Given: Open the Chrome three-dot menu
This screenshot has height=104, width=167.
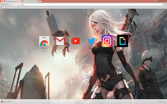Looking at the screenshot, I should point(166,5).
